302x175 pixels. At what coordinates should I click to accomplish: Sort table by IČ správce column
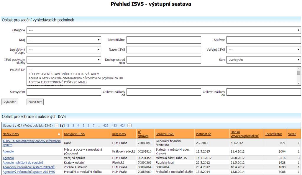143,134
